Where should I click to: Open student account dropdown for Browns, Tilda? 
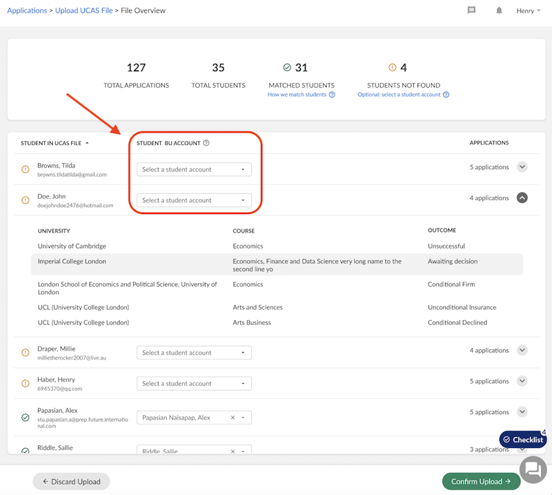tap(194, 169)
